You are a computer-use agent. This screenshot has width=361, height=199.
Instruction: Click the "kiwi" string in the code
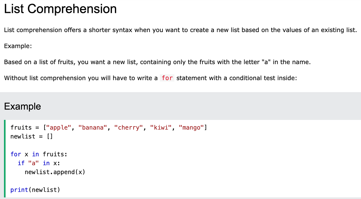pyautogui.click(x=161, y=128)
